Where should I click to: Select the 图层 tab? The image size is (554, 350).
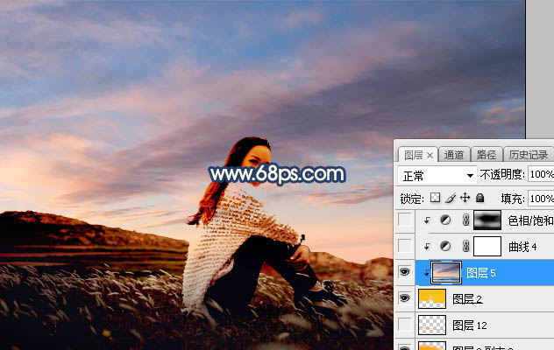(414, 155)
